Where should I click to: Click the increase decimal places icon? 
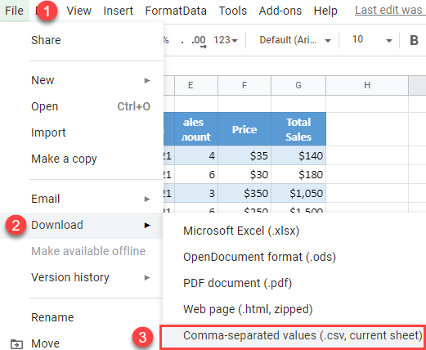click(199, 41)
